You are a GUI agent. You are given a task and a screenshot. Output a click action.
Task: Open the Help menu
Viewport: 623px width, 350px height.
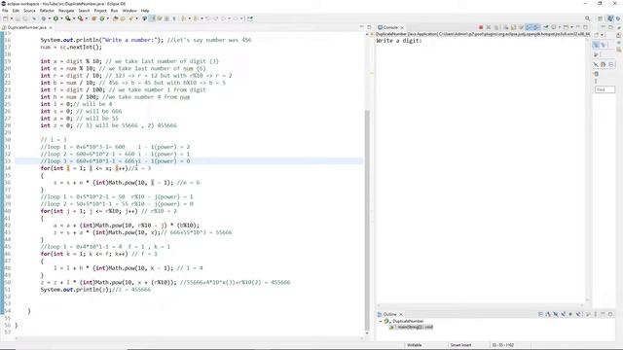145,11
